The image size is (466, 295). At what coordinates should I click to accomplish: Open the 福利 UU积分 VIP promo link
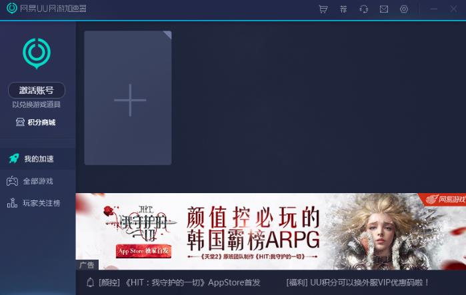[x=358, y=282]
